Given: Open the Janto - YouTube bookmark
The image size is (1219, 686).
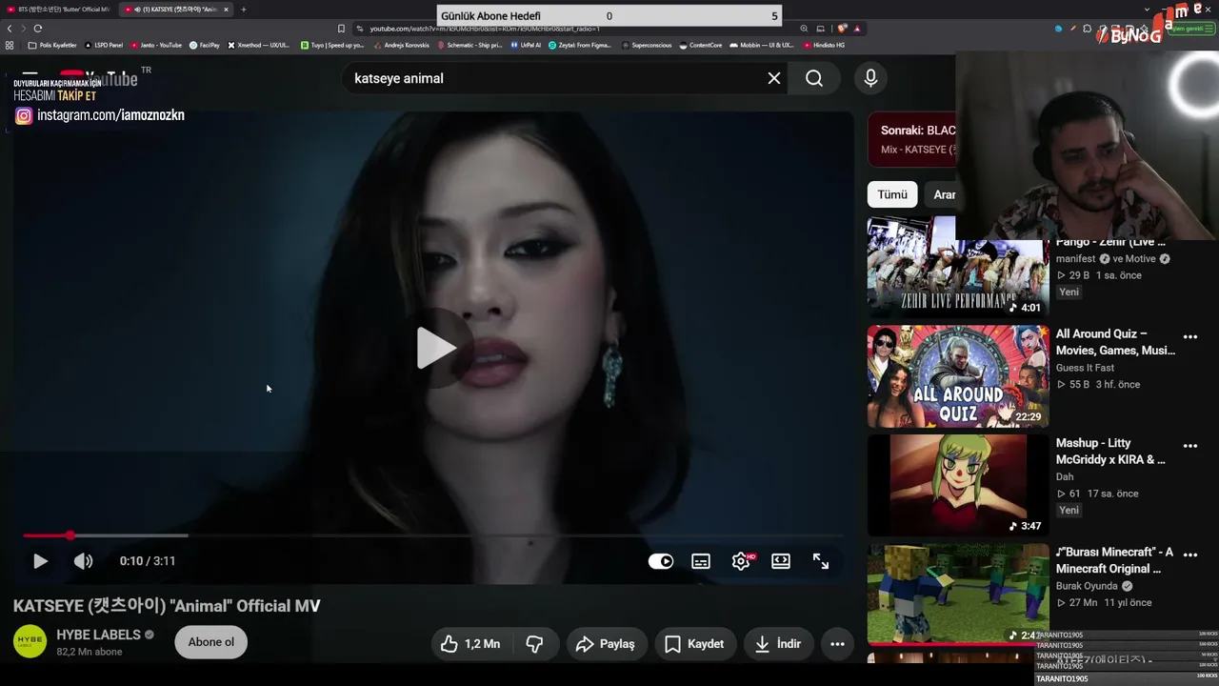Looking at the screenshot, I should 156,45.
